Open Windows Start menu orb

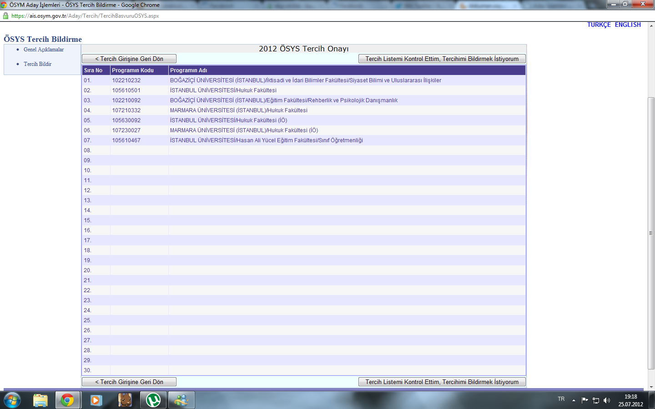(12, 400)
